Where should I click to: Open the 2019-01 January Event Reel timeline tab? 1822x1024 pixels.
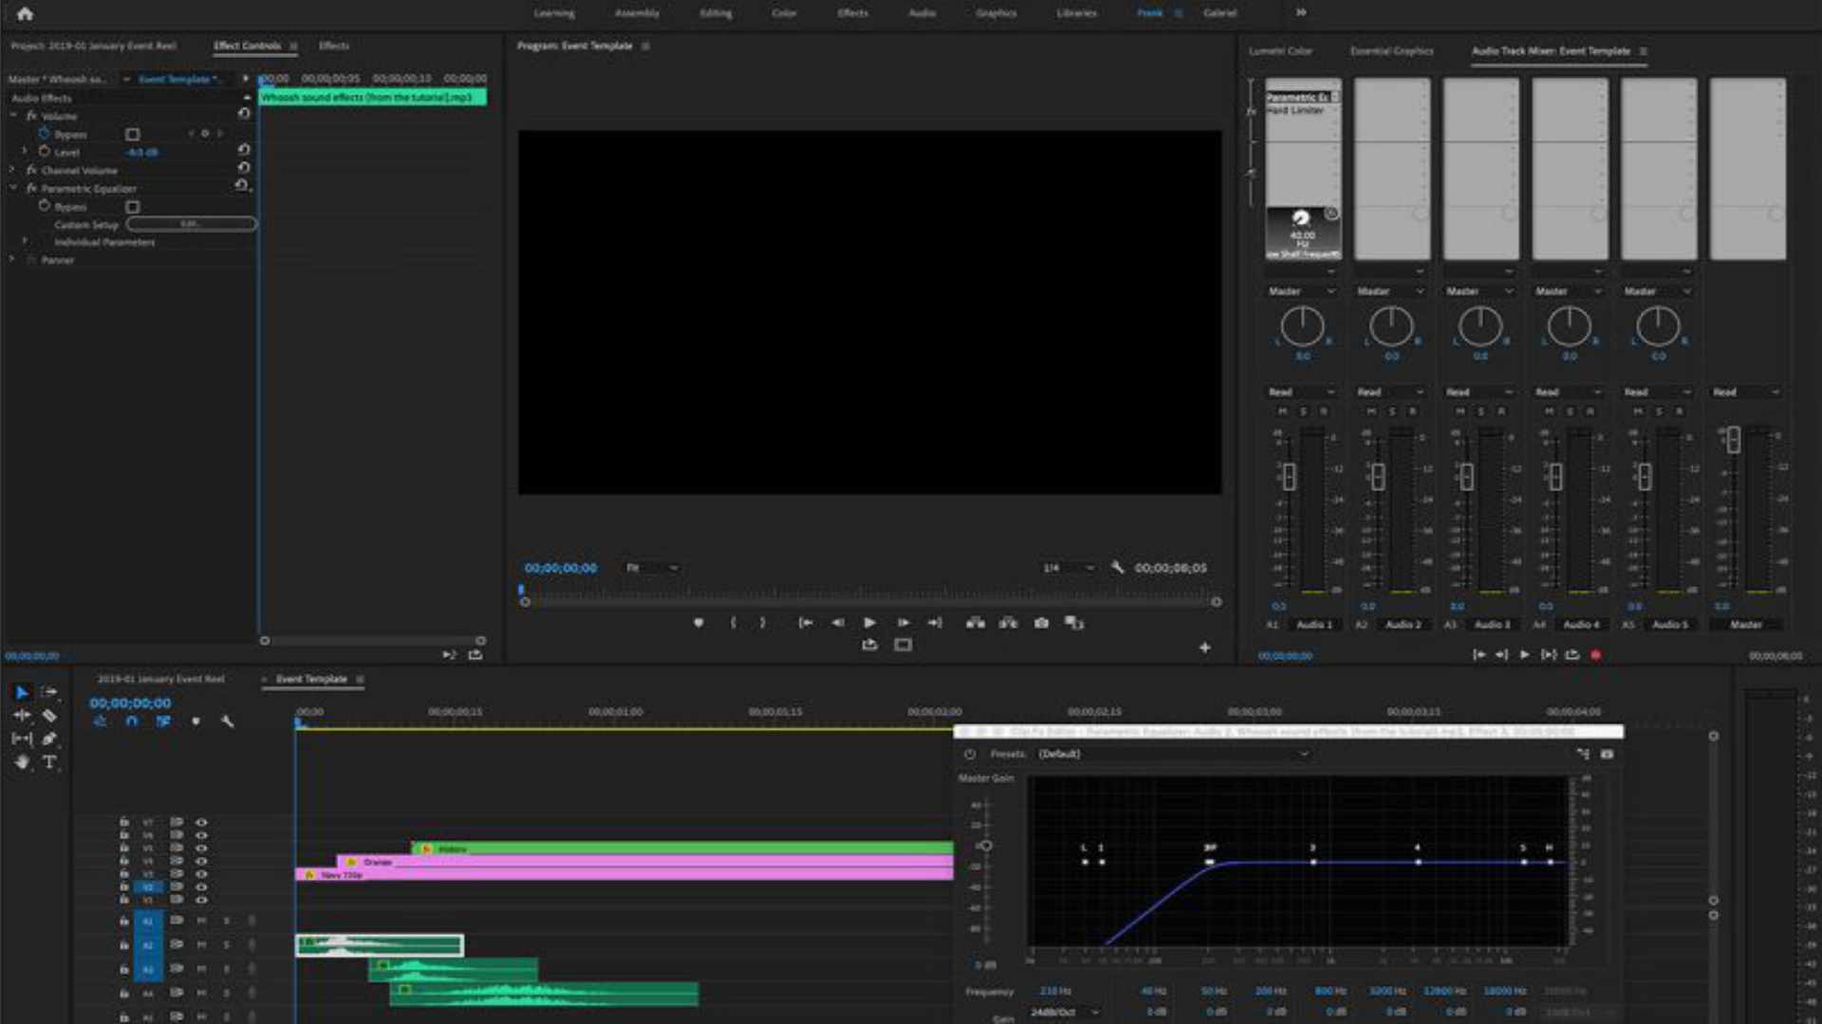[x=161, y=679]
